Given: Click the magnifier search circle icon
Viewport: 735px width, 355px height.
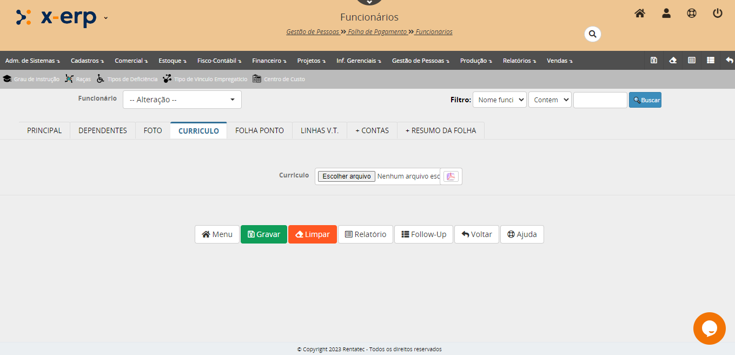Looking at the screenshot, I should [593, 34].
